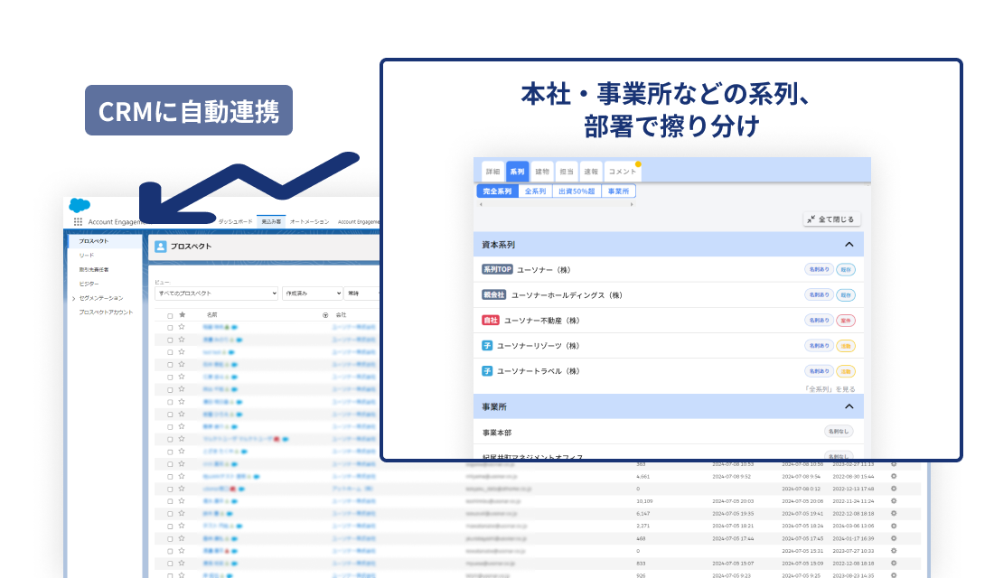
Task: Expand セグメンテーション in the sidebar
Action: [x=73, y=299]
